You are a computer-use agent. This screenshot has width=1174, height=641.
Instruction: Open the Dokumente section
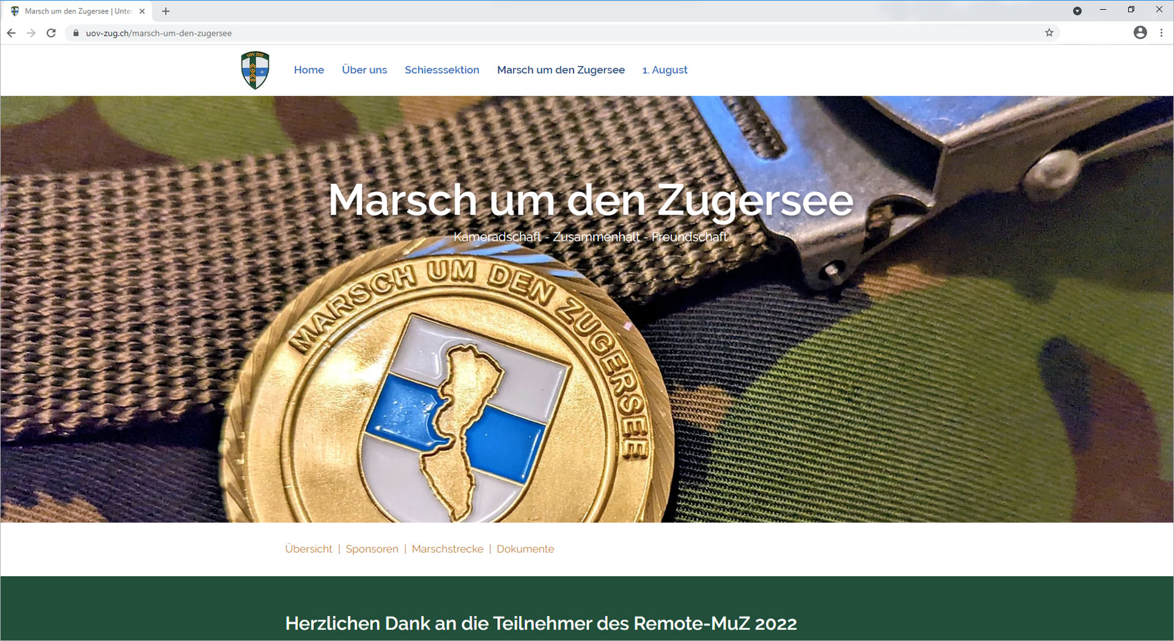525,549
